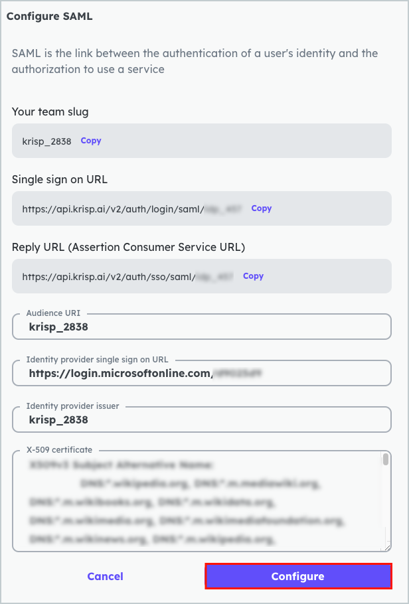
Task: Copy the Reply URL value
Action: (x=253, y=276)
